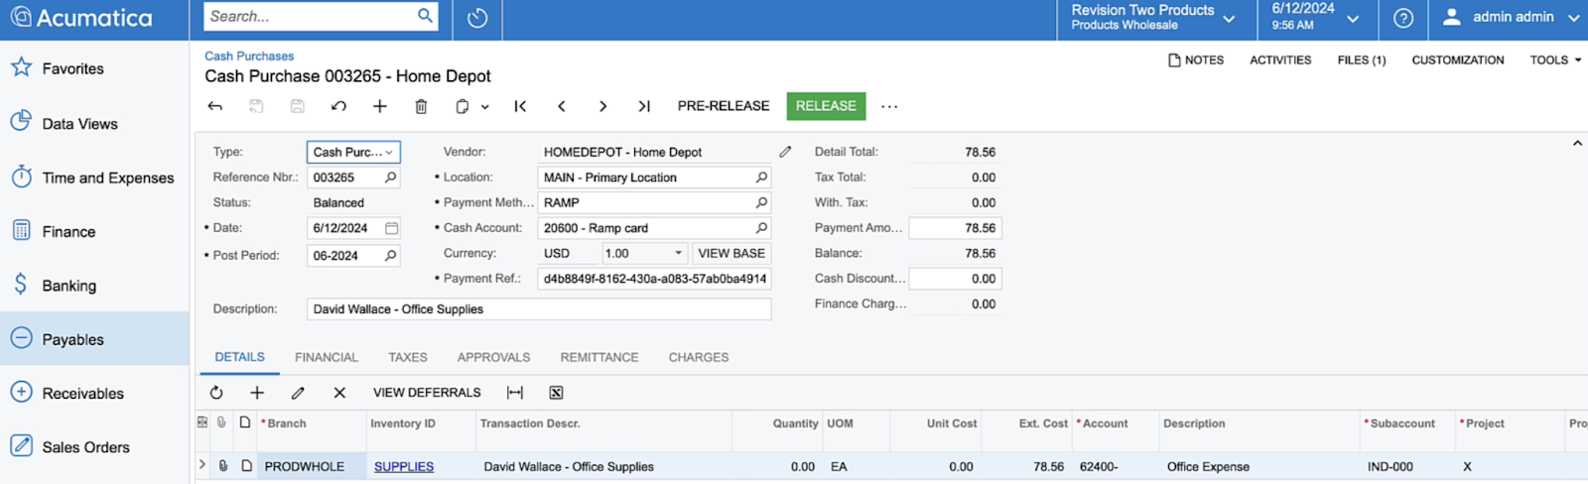1588x484 pixels.
Task: Open the SUPPLIES inventory link
Action: click(x=404, y=466)
